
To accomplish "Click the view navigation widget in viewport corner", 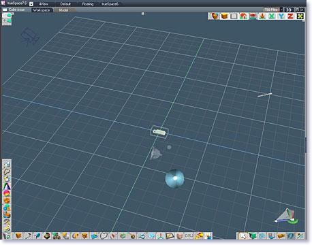I will [286, 216].
